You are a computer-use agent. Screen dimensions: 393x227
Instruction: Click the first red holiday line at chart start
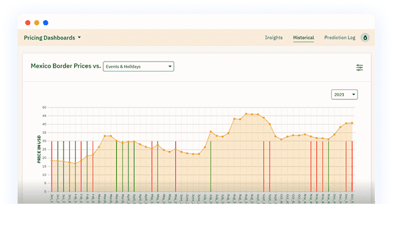coord(52,166)
